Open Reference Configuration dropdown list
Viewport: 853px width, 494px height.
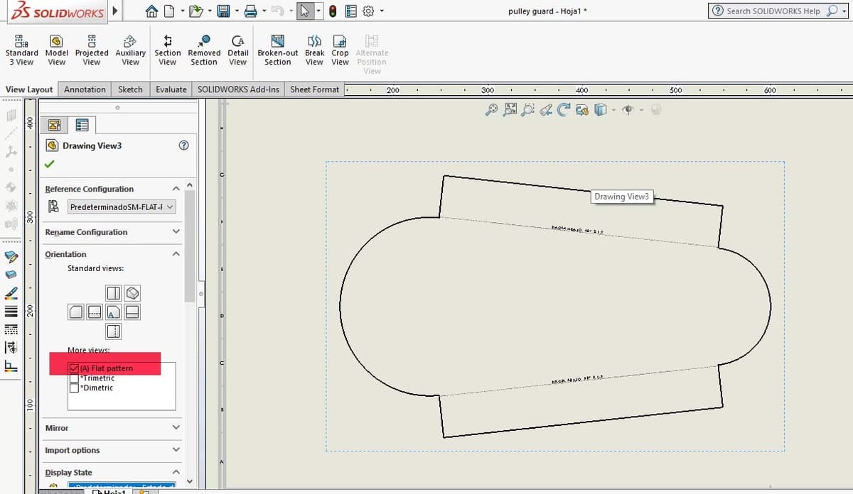tap(121, 207)
